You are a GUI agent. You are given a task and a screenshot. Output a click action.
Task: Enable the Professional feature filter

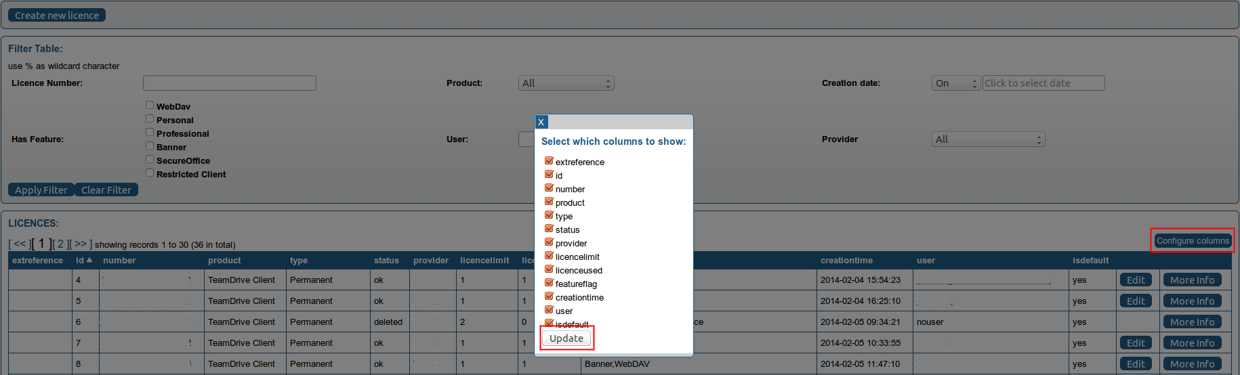click(x=150, y=132)
